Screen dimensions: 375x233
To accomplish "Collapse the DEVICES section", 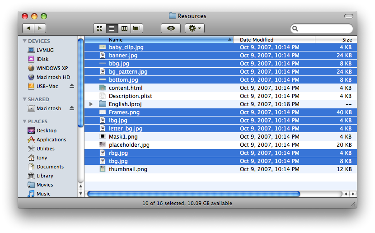I will 24,41.
